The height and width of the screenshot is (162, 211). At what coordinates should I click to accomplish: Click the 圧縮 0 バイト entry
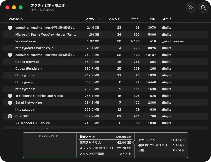161,150
